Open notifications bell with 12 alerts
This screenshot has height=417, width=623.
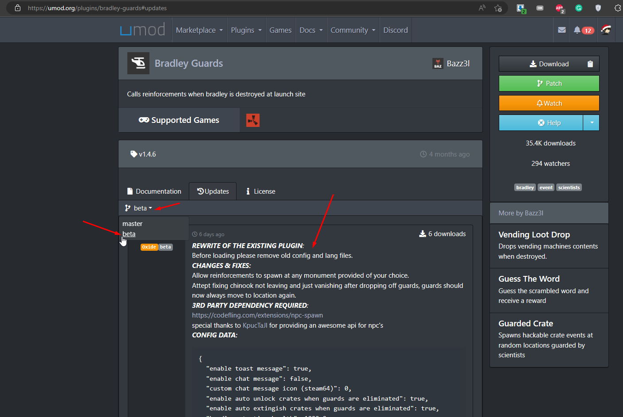pyautogui.click(x=584, y=30)
